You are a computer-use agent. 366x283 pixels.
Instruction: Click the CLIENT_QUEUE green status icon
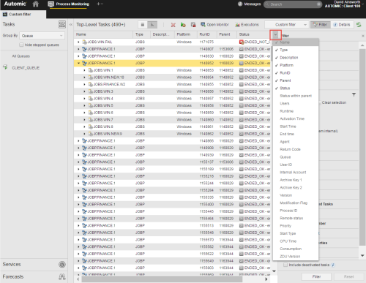(x=5, y=67)
